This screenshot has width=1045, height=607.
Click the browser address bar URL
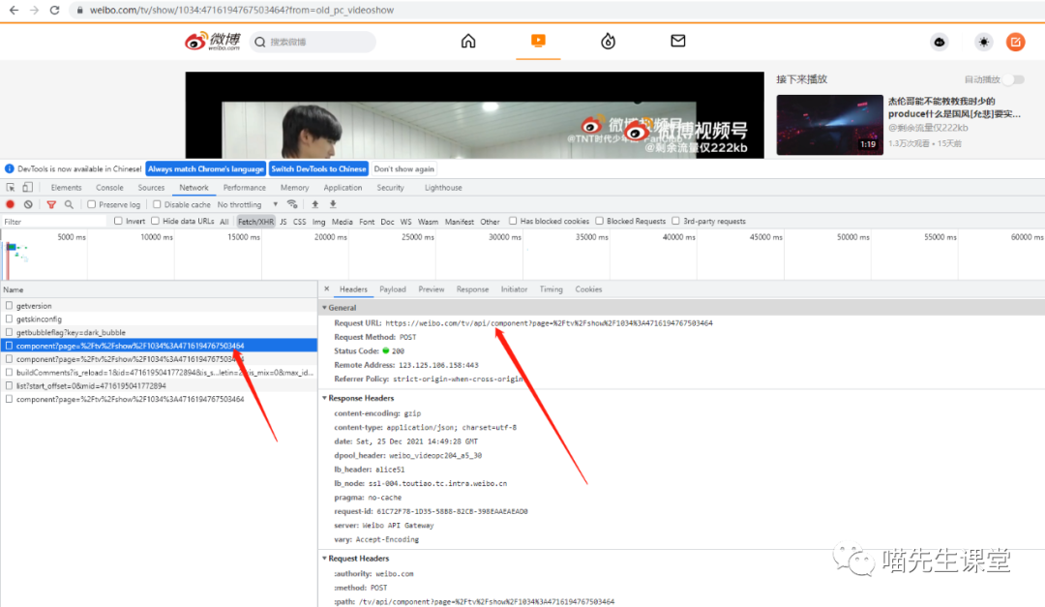[242, 10]
